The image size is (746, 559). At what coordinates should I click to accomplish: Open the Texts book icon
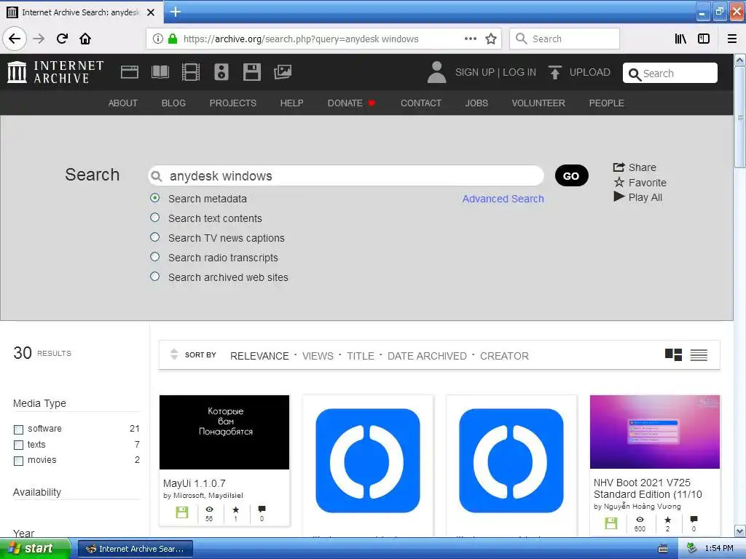coord(160,72)
